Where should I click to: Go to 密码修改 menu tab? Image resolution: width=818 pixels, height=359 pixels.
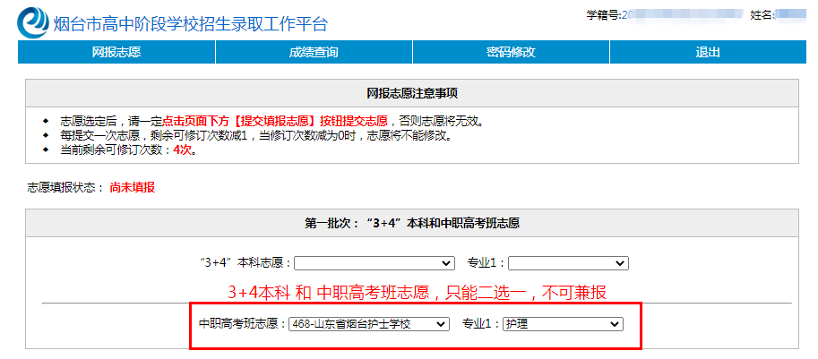(511, 52)
